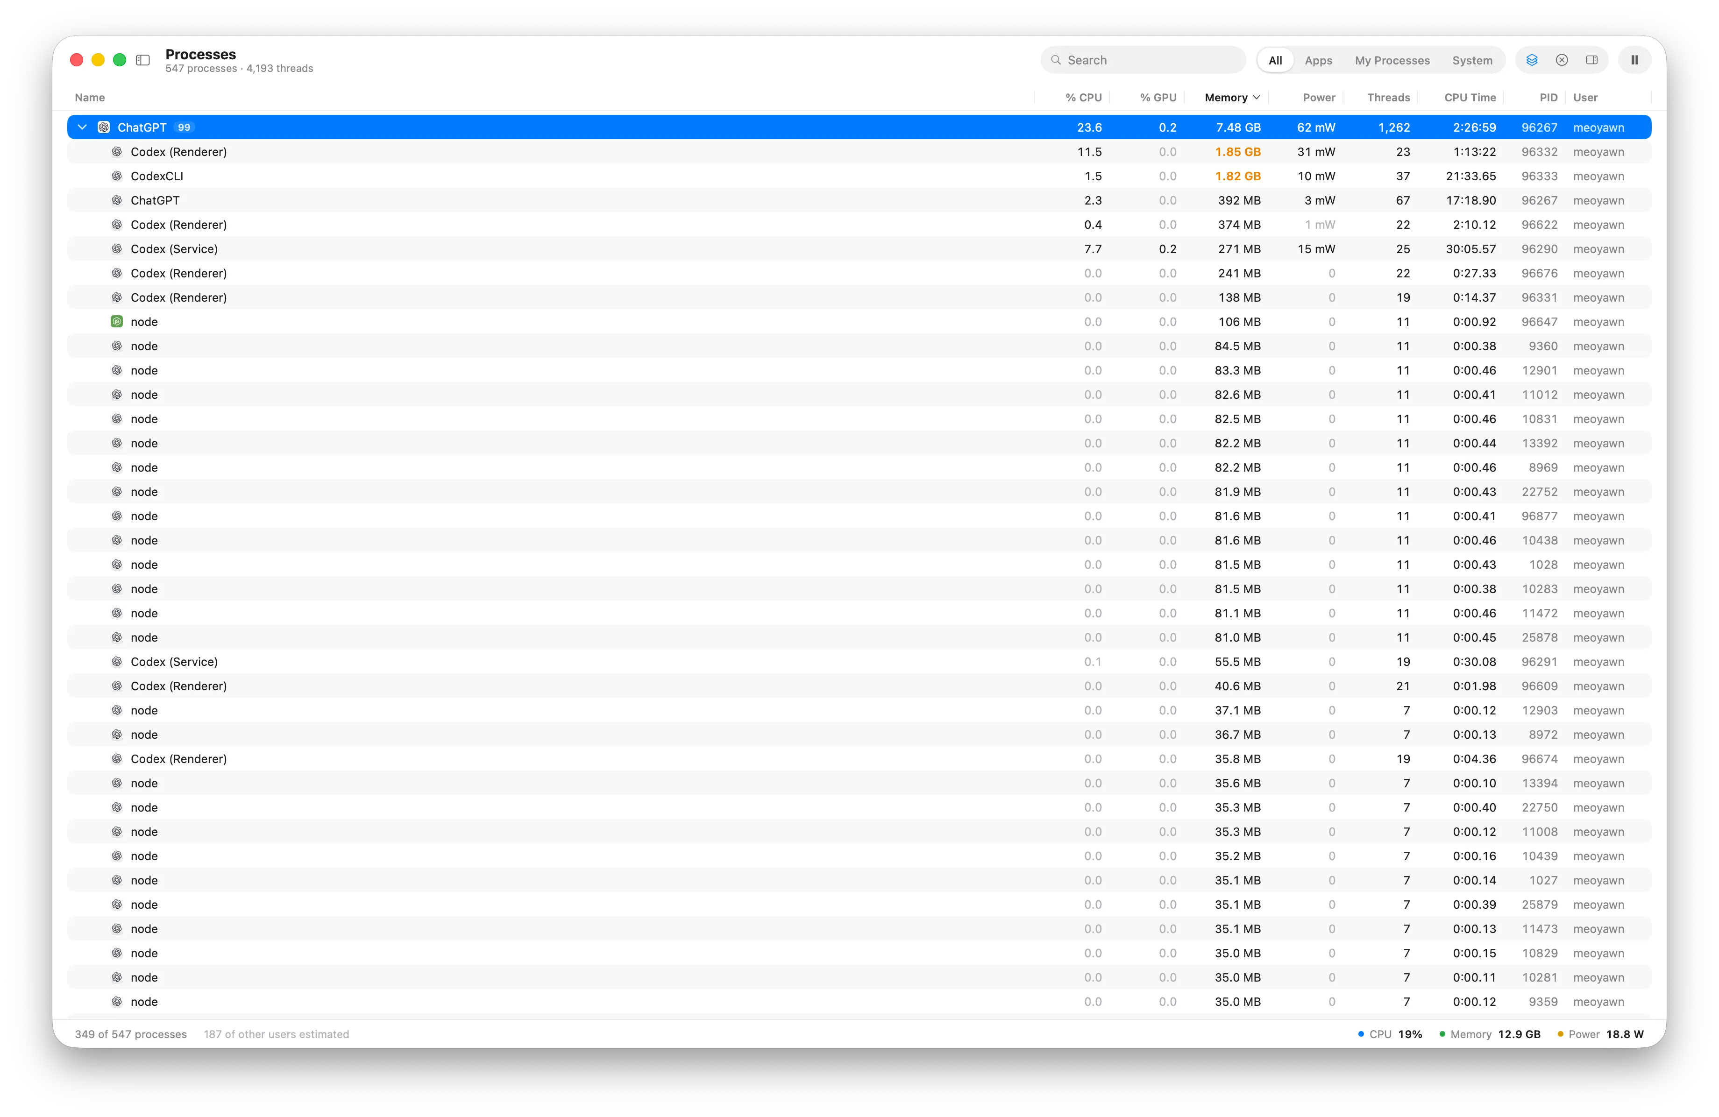Click the green node icon for PID 96647
The width and height of the screenshot is (1719, 1117).
click(x=116, y=321)
